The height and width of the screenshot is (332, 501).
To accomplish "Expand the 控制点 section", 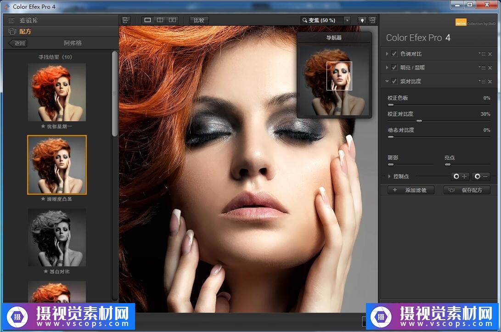I will click(x=389, y=176).
